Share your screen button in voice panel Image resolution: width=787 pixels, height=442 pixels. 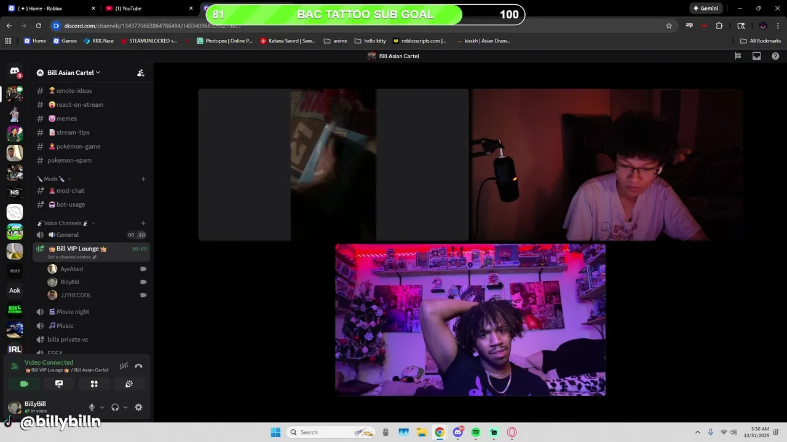coord(59,384)
